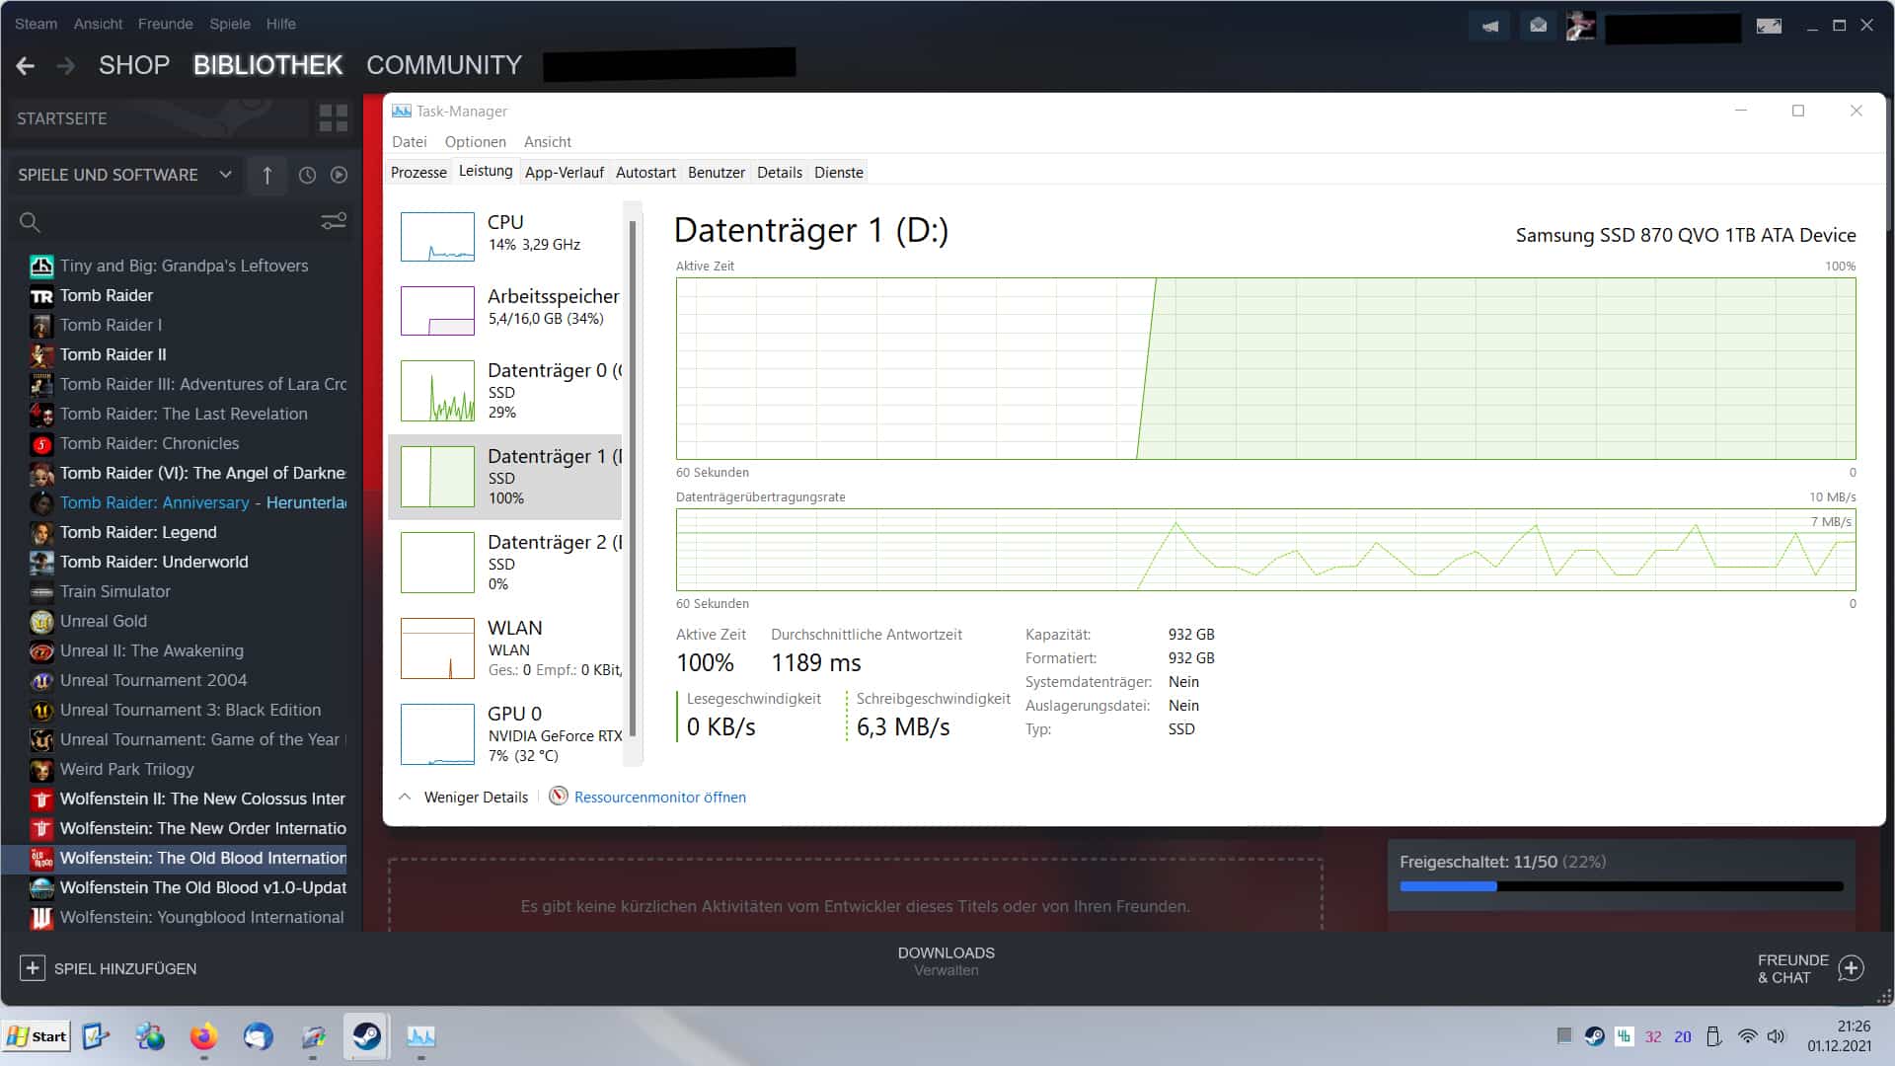This screenshot has height=1066, width=1895.
Task: Open the Freunde & Chat plus icon
Action: pyautogui.click(x=1852, y=968)
